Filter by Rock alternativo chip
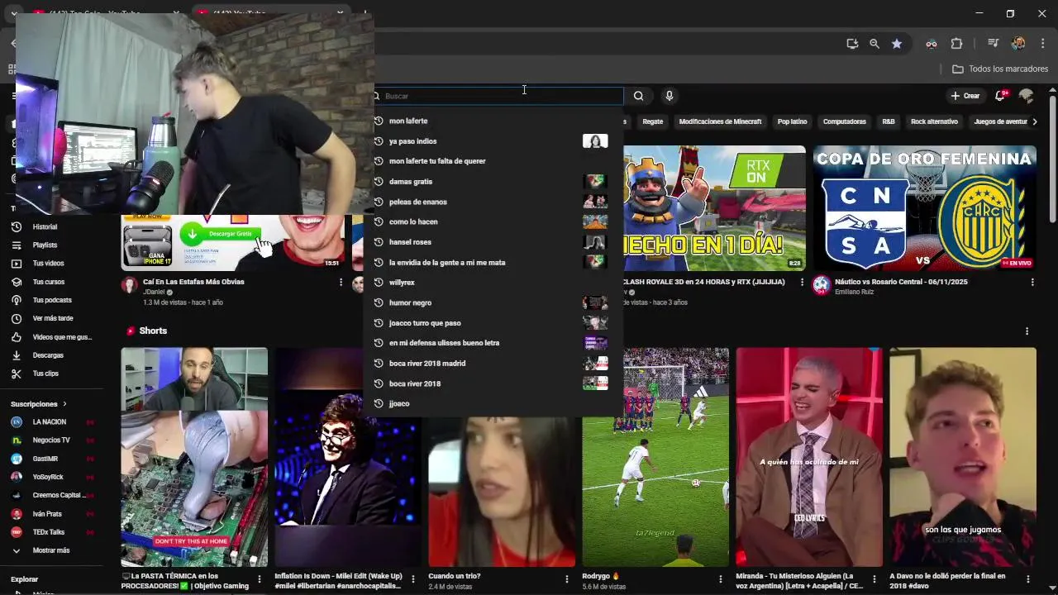The width and height of the screenshot is (1058, 595). (x=934, y=121)
